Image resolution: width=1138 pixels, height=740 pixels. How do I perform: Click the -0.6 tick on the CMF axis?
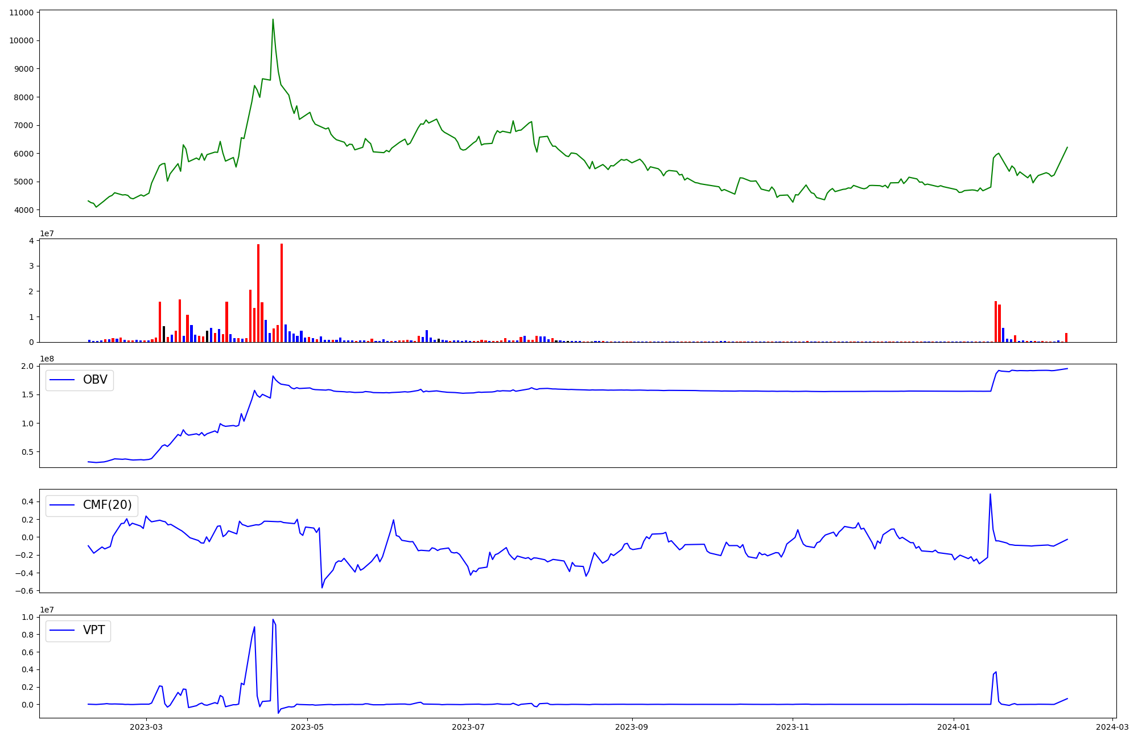point(24,591)
